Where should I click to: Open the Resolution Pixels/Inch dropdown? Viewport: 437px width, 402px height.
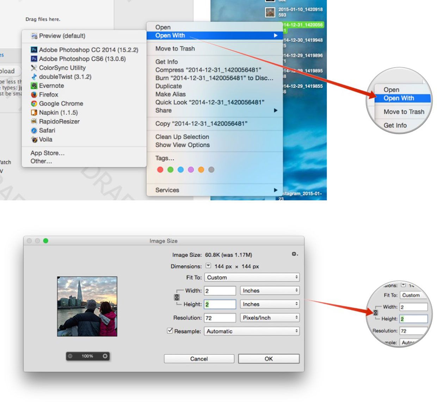coord(270,318)
